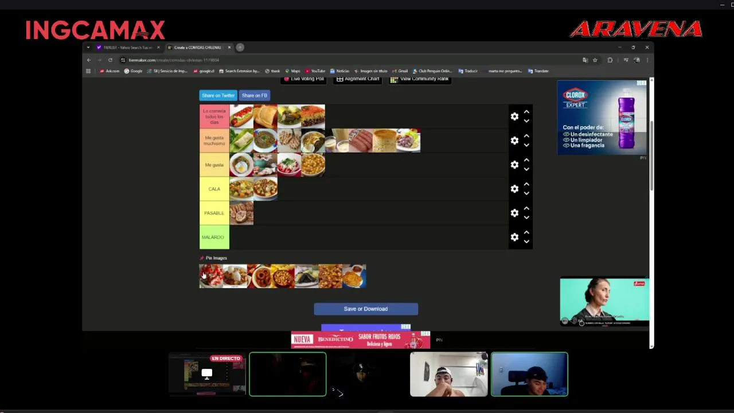The width and height of the screenshot is (734, 413).
Task: Select first unranked food image below Pin Images
Action: 211,276
